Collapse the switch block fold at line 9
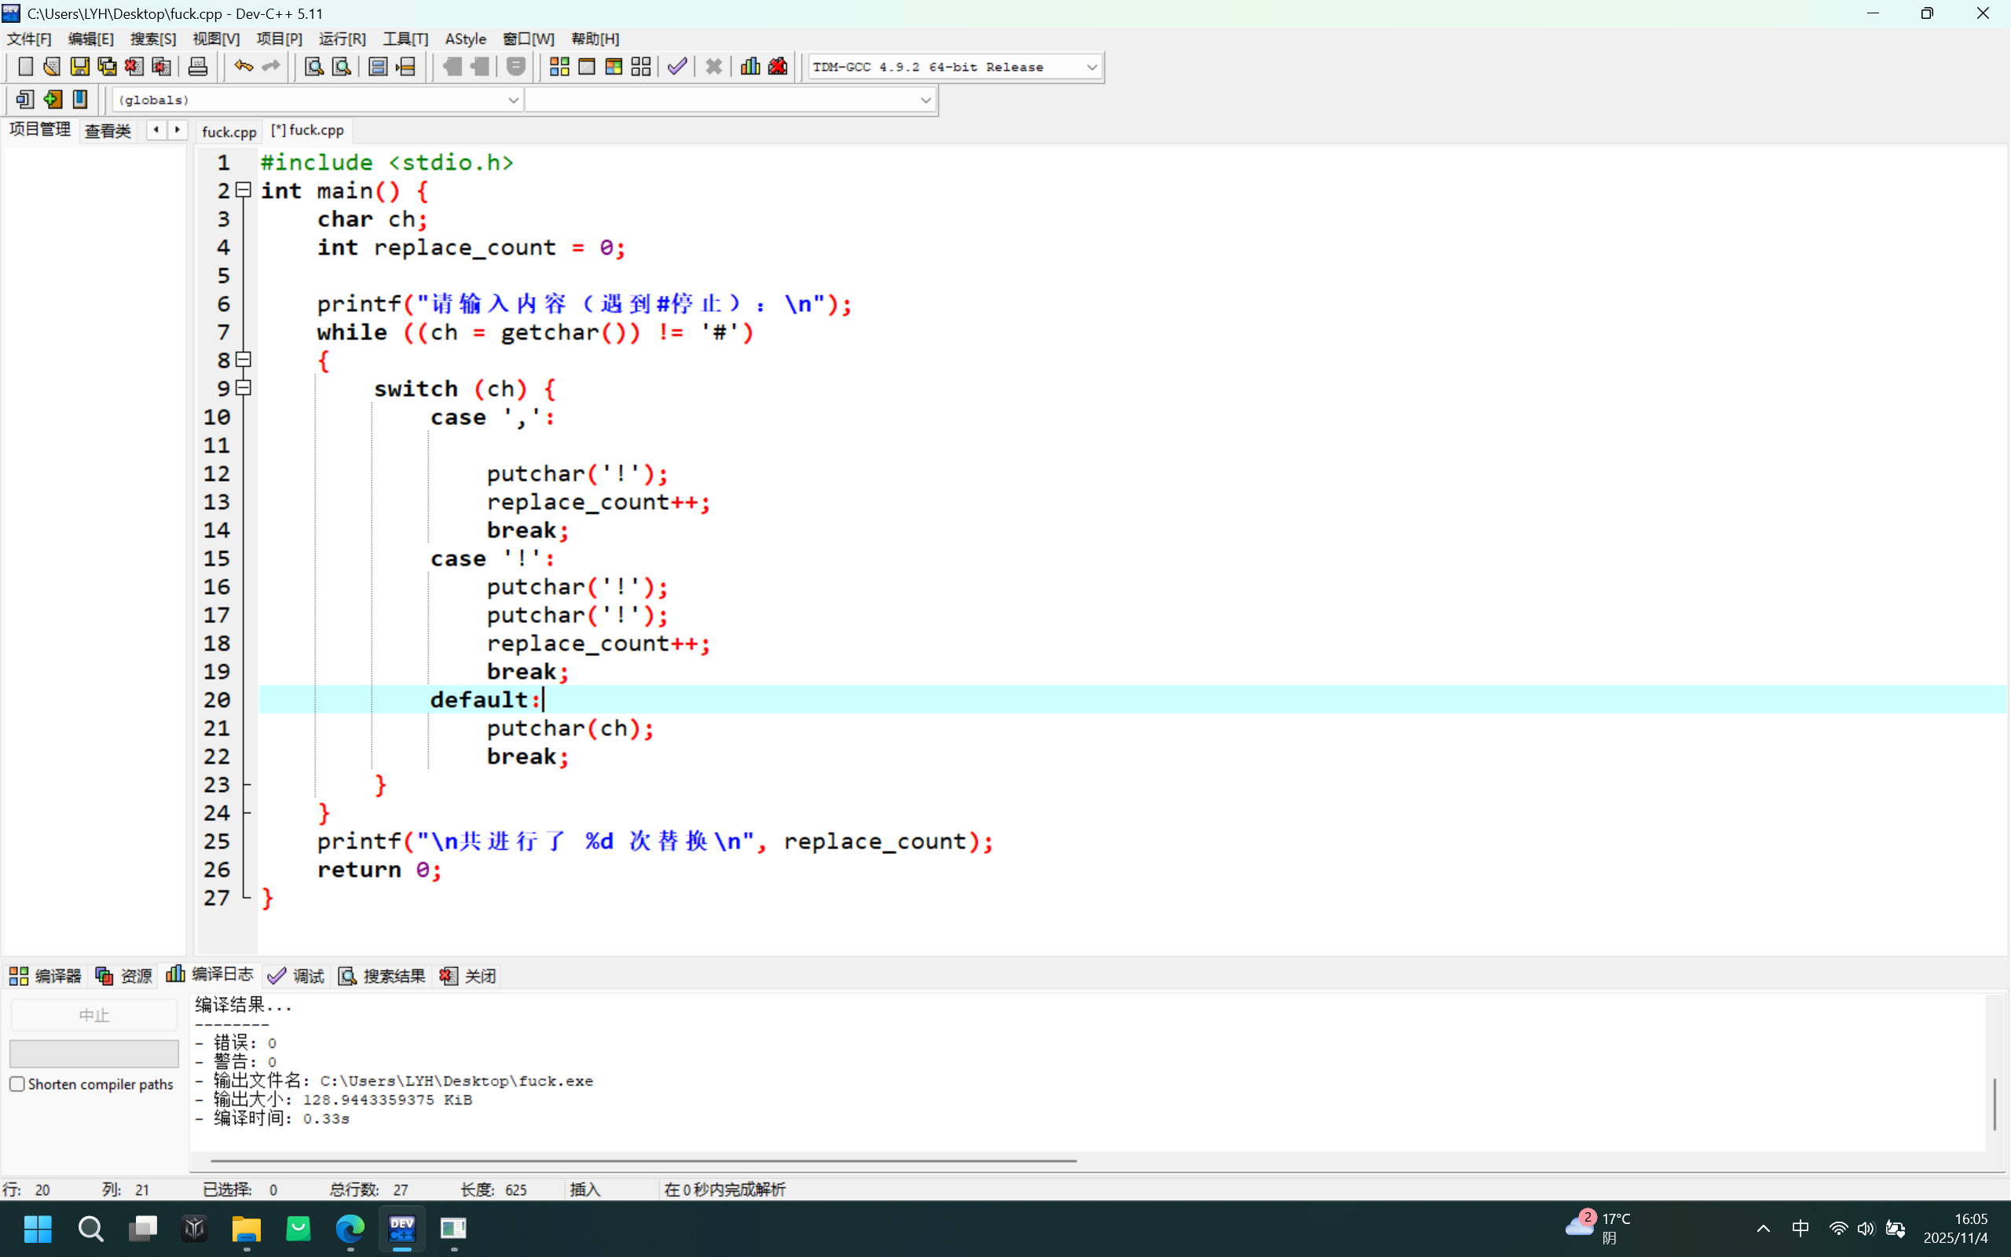 tap(244, 388)
